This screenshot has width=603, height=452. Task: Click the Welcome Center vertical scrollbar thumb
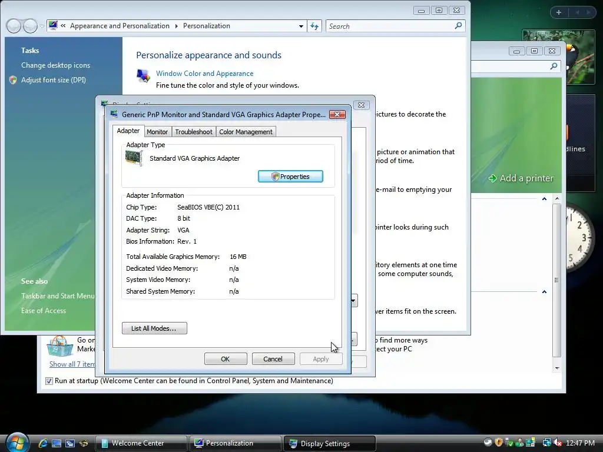tap(556, 281)
